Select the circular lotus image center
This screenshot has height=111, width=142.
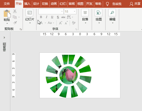click(69, 75)
